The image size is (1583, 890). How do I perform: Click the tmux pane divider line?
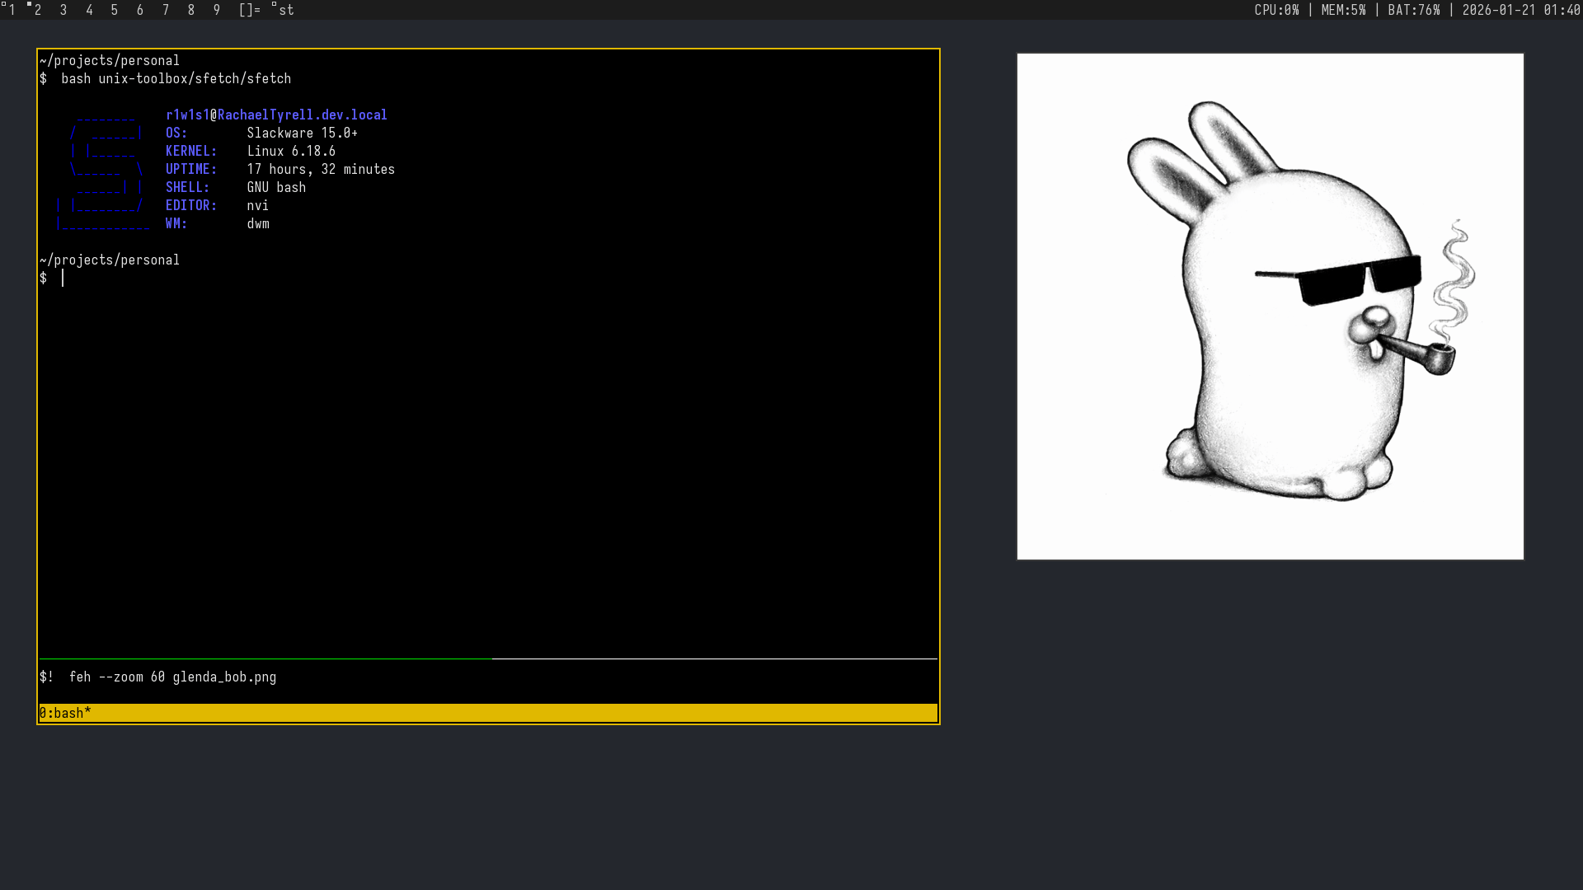(488, 658)
